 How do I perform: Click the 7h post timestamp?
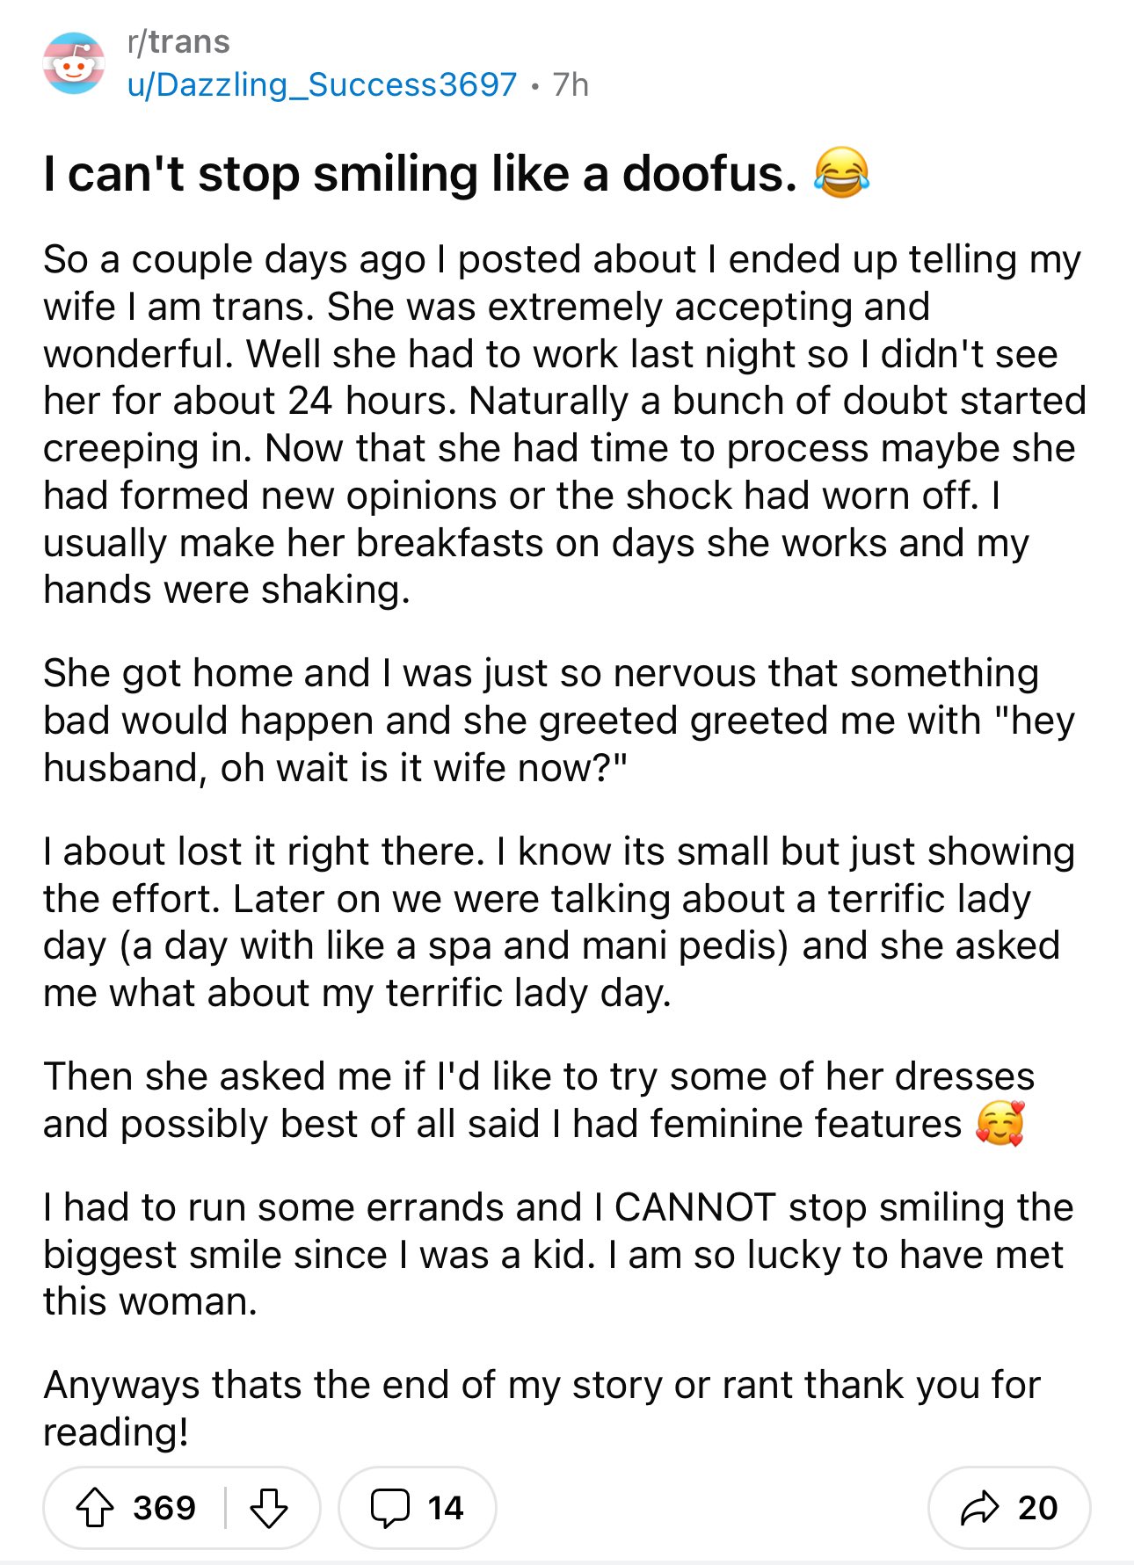[x=571, y=84]
